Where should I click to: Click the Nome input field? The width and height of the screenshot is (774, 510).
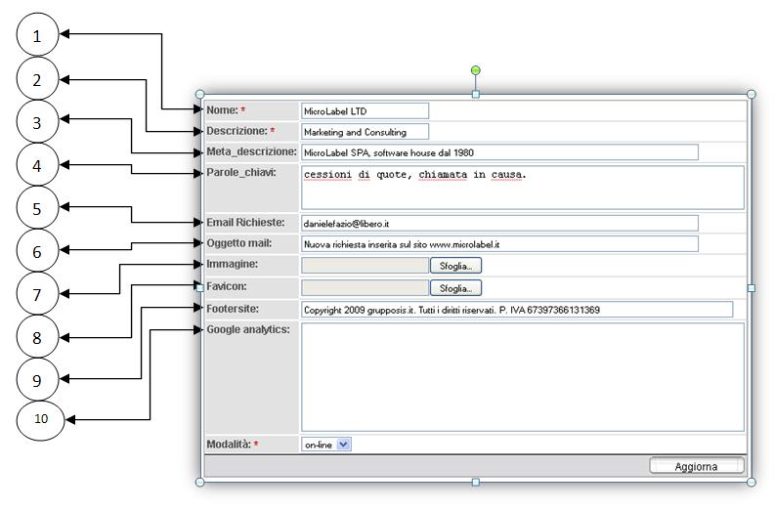365,111
